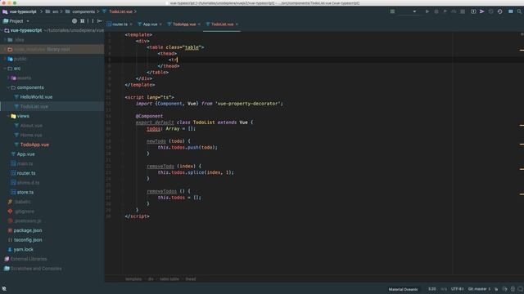The height and width of the screenshot is (294, 524).
Task: Click Material Oceanic theme in status bar
Action: [x=403, y=289]
